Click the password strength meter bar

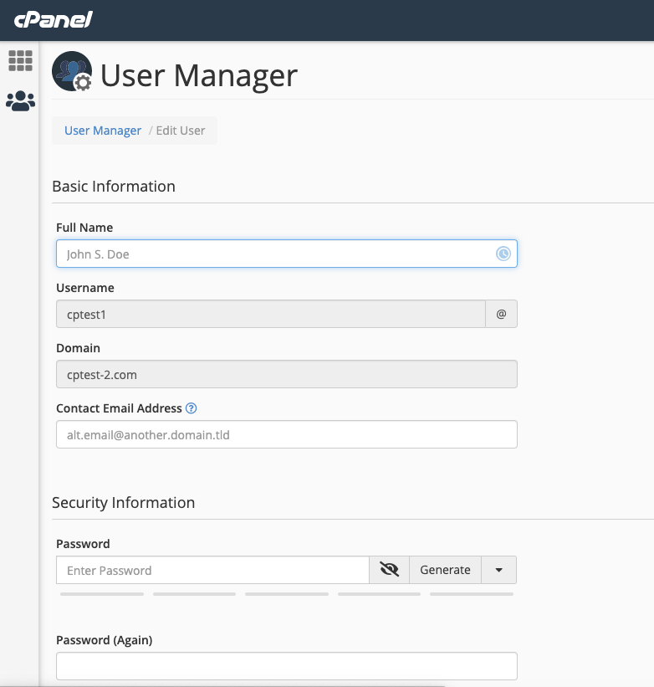click(x=287, y=594)
